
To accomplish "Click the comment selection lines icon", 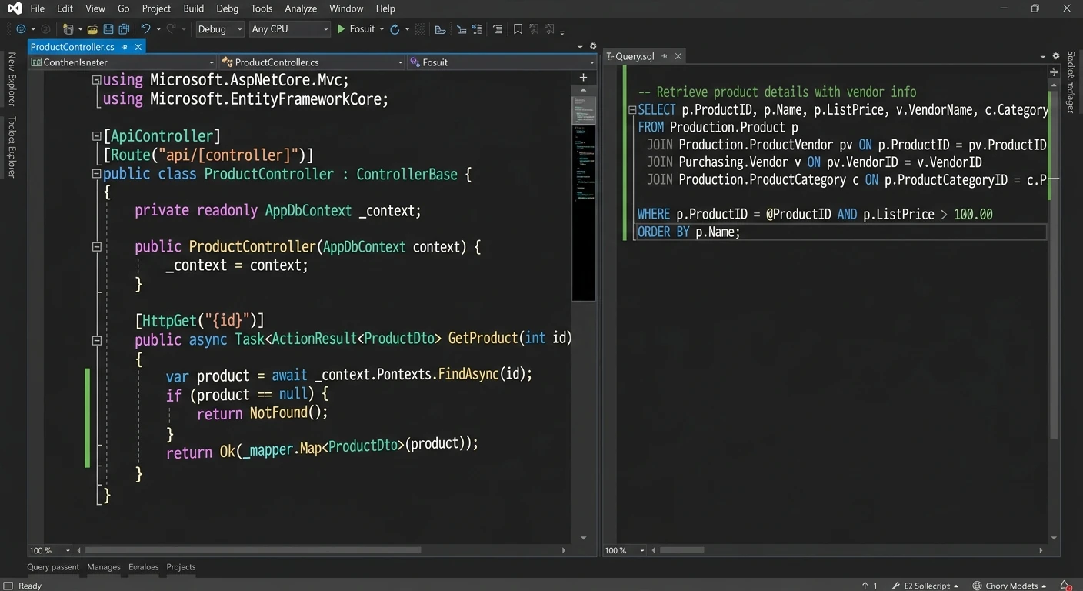I will (x=462, y=29).
